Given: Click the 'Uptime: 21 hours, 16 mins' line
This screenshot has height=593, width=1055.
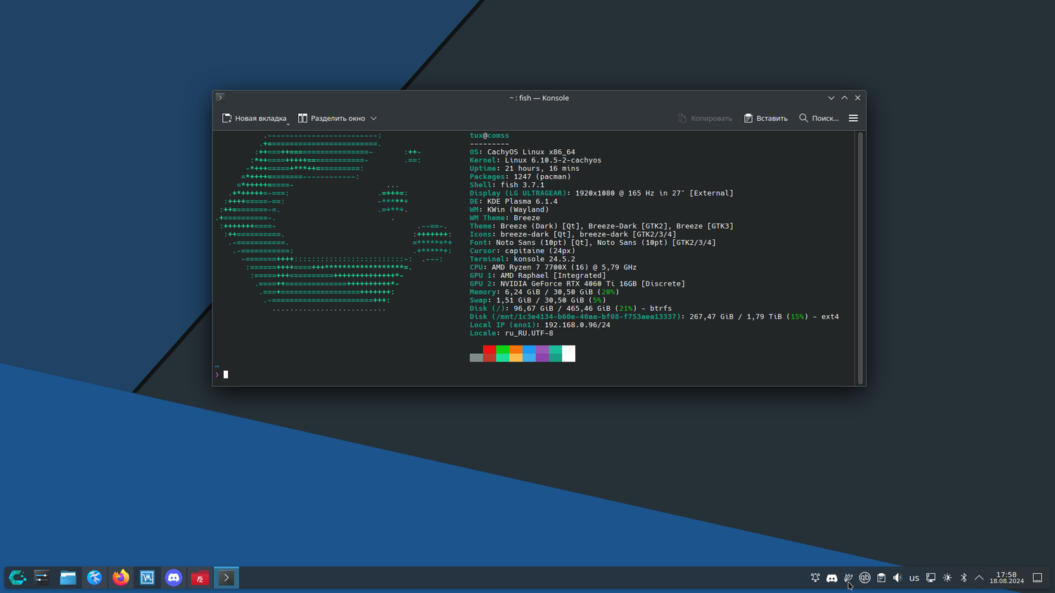Looking at the screenshot, I should (x=525, y=169).
